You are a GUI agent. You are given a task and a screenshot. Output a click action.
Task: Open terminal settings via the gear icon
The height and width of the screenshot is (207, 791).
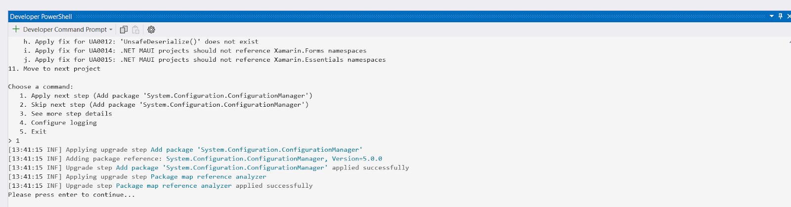coord(151,30)
